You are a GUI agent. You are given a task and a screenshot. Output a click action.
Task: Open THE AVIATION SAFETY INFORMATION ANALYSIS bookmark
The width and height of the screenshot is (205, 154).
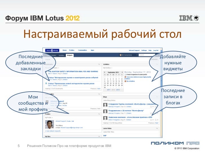(73, 72)
